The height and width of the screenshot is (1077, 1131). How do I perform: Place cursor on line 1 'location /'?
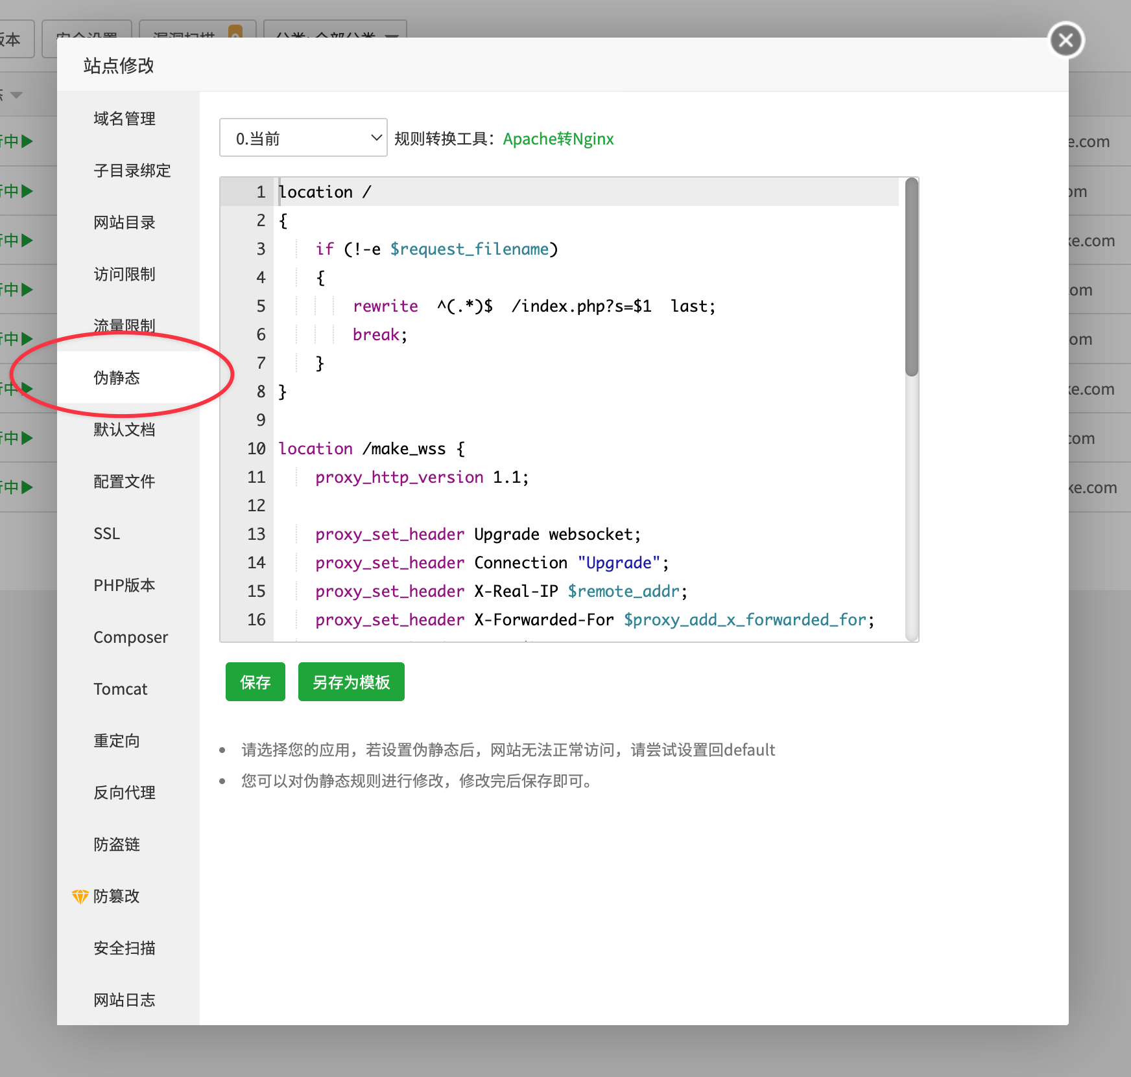pyautogui.click(x=325, y=192)
